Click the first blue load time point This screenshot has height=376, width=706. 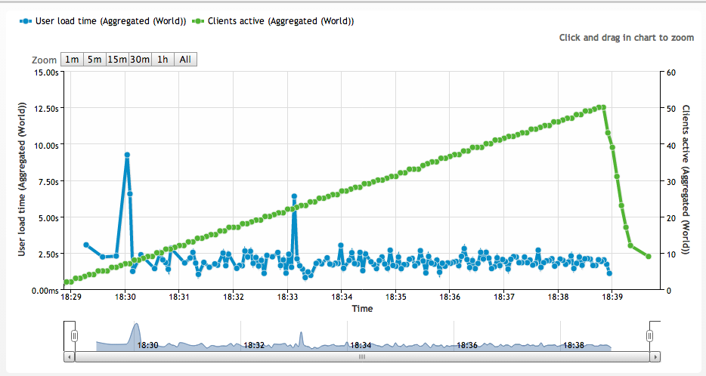pyautogui.click(x=86, y=245)
